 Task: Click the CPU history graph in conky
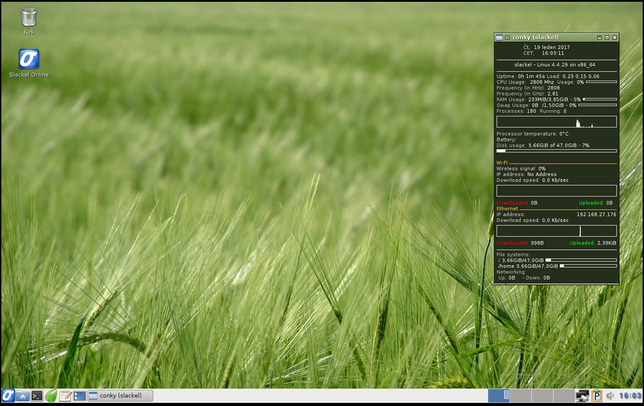(557, 122)
